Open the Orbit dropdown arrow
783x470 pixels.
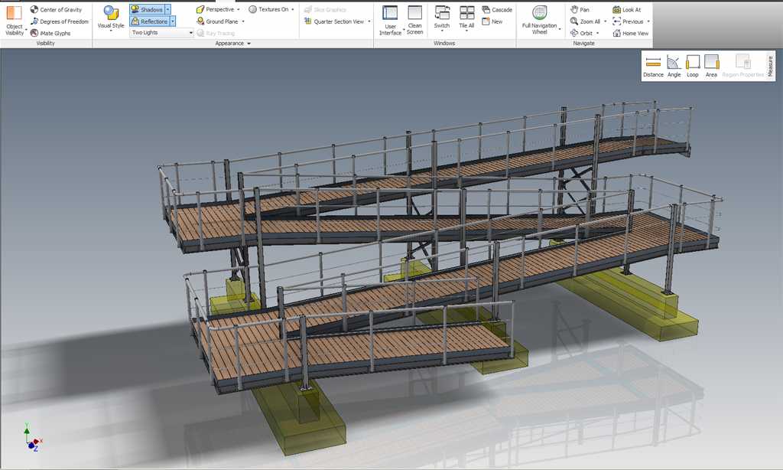point(598,33)
